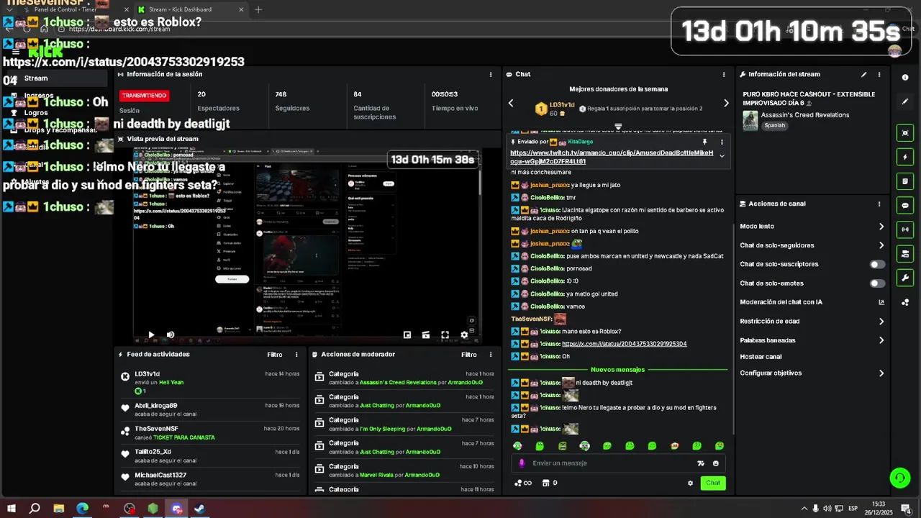Image resolution: width=921 pixels, height=518 pixels.
Task: Click the browser address bar URL
Action: (x=120, y=29)
